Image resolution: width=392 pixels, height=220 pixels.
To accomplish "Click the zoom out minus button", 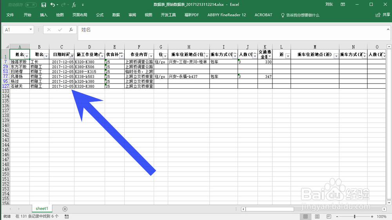I will click(x=337, y=217).
